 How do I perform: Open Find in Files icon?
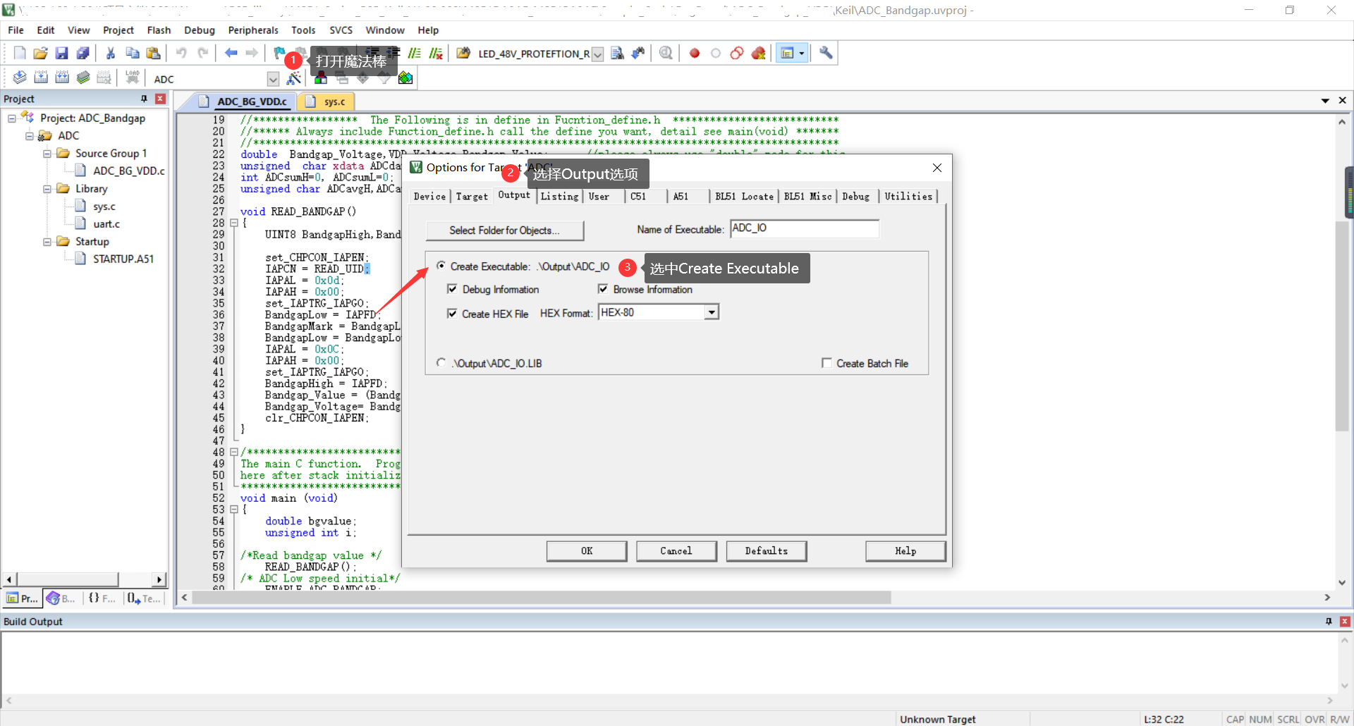463,54
